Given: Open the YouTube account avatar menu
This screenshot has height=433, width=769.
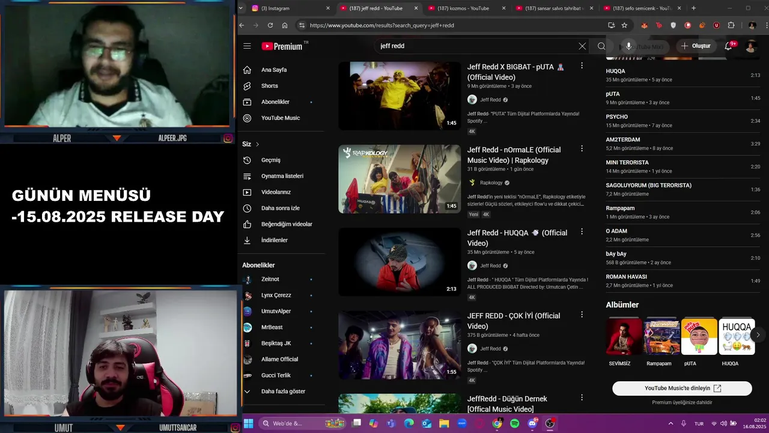Looking at the screenshot, I should (750, 46).
